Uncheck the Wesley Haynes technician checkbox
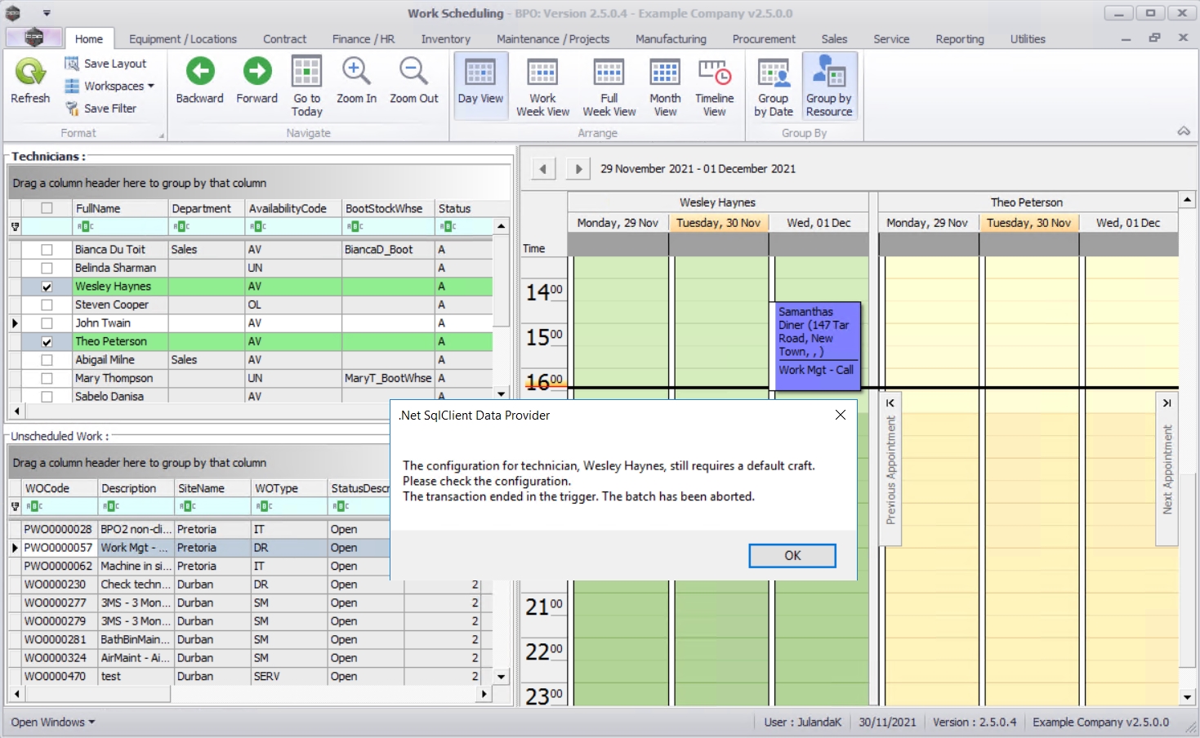This screenshot has width=1200, height=738. 47,287
